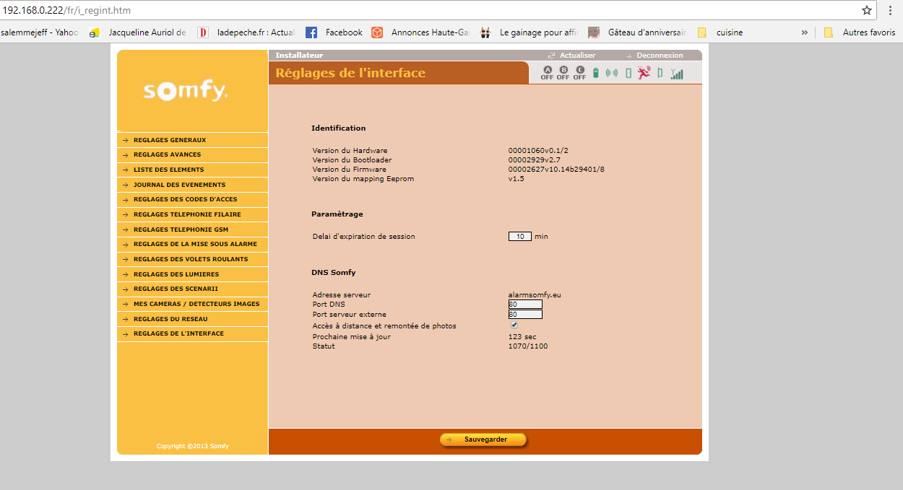This screenshot has height=490, width=903.
Task: Click the Actualiser link
Action: (x=577, y=56)
